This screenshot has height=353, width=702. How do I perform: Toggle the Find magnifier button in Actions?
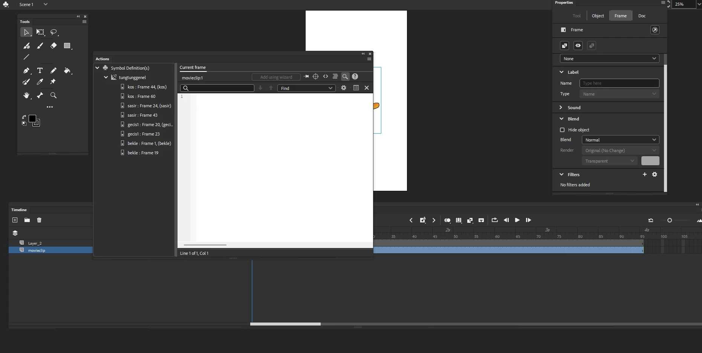345,76
